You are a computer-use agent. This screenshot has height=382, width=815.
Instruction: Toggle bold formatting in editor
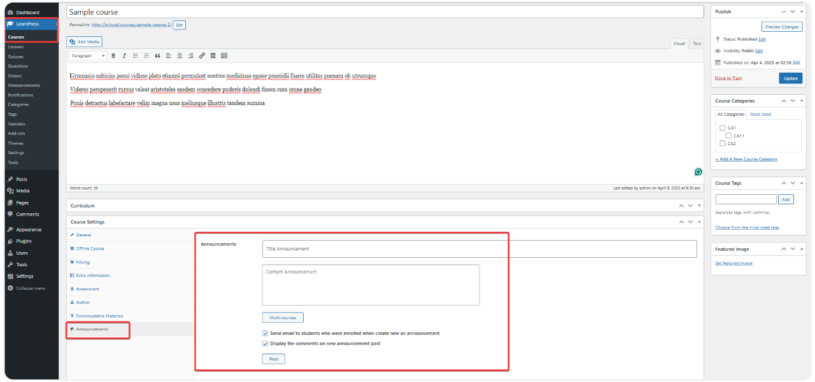tap(114, 55)
